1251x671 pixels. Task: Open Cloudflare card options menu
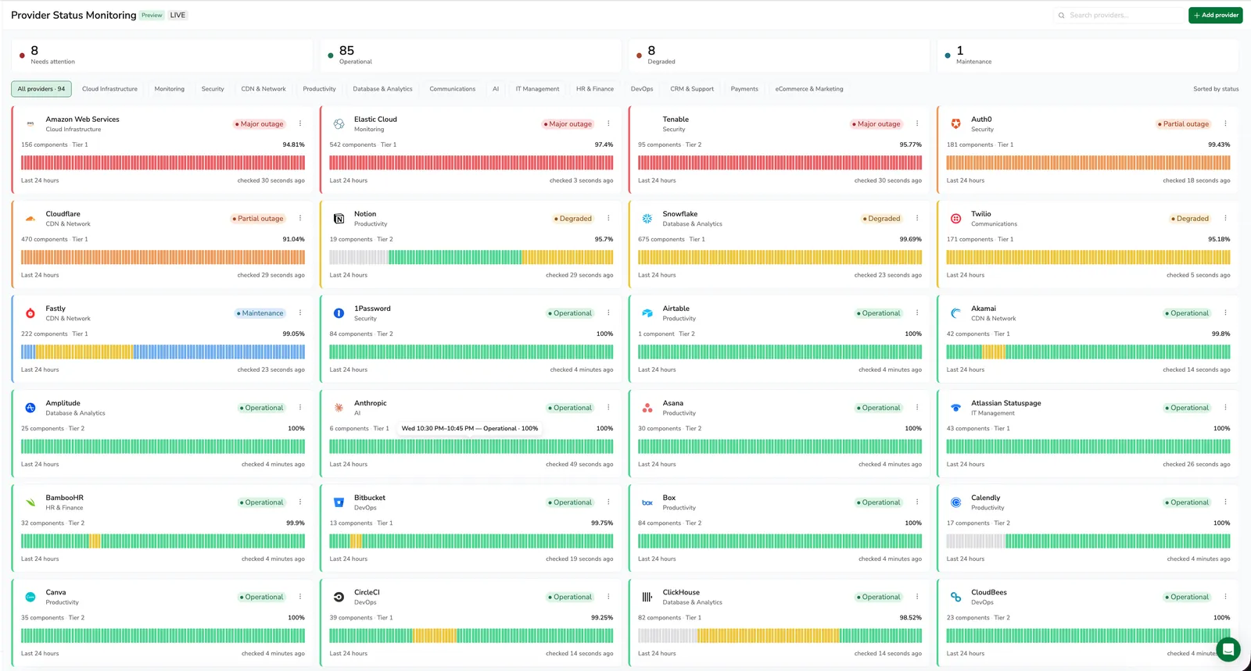300,218
